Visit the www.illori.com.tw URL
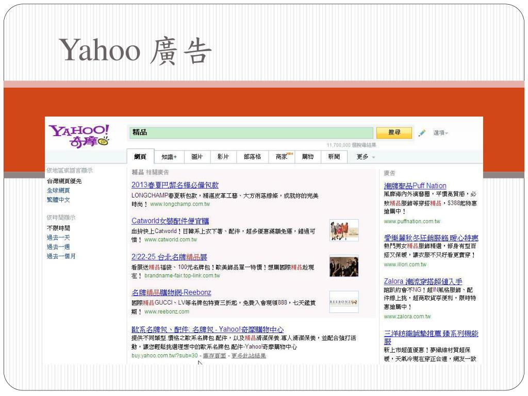Screen dimensions: 528x396 coord(405,265)
